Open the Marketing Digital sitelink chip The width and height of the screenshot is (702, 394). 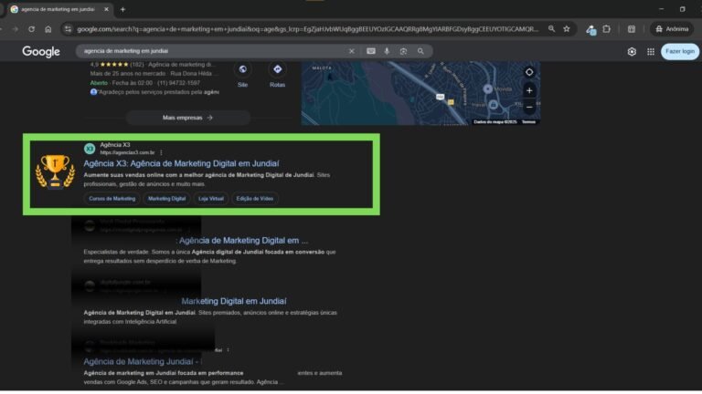click(x=167, y=199)
